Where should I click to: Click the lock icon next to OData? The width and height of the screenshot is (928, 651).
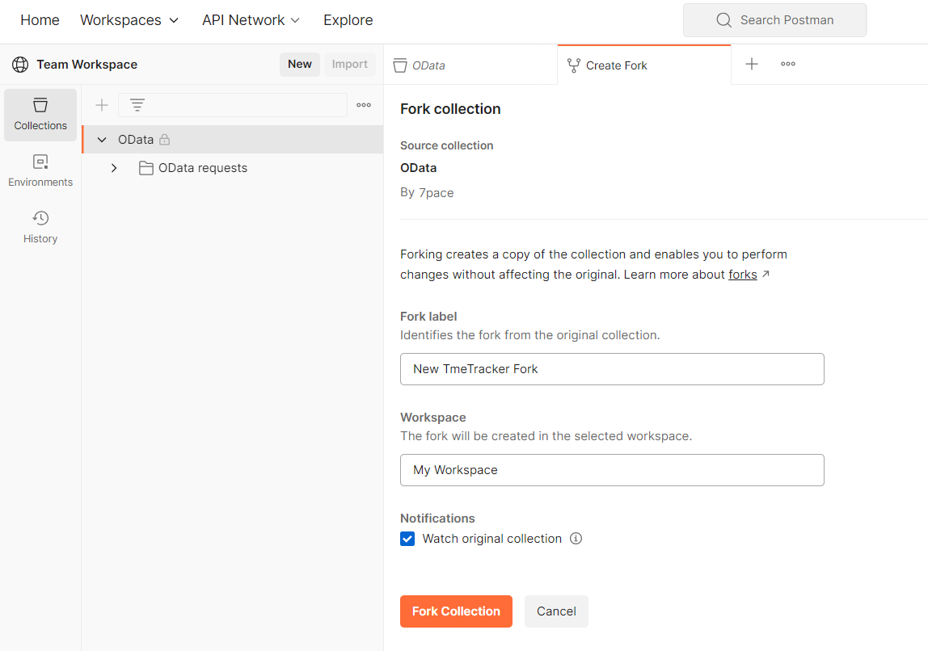click(x=165, y=140)
